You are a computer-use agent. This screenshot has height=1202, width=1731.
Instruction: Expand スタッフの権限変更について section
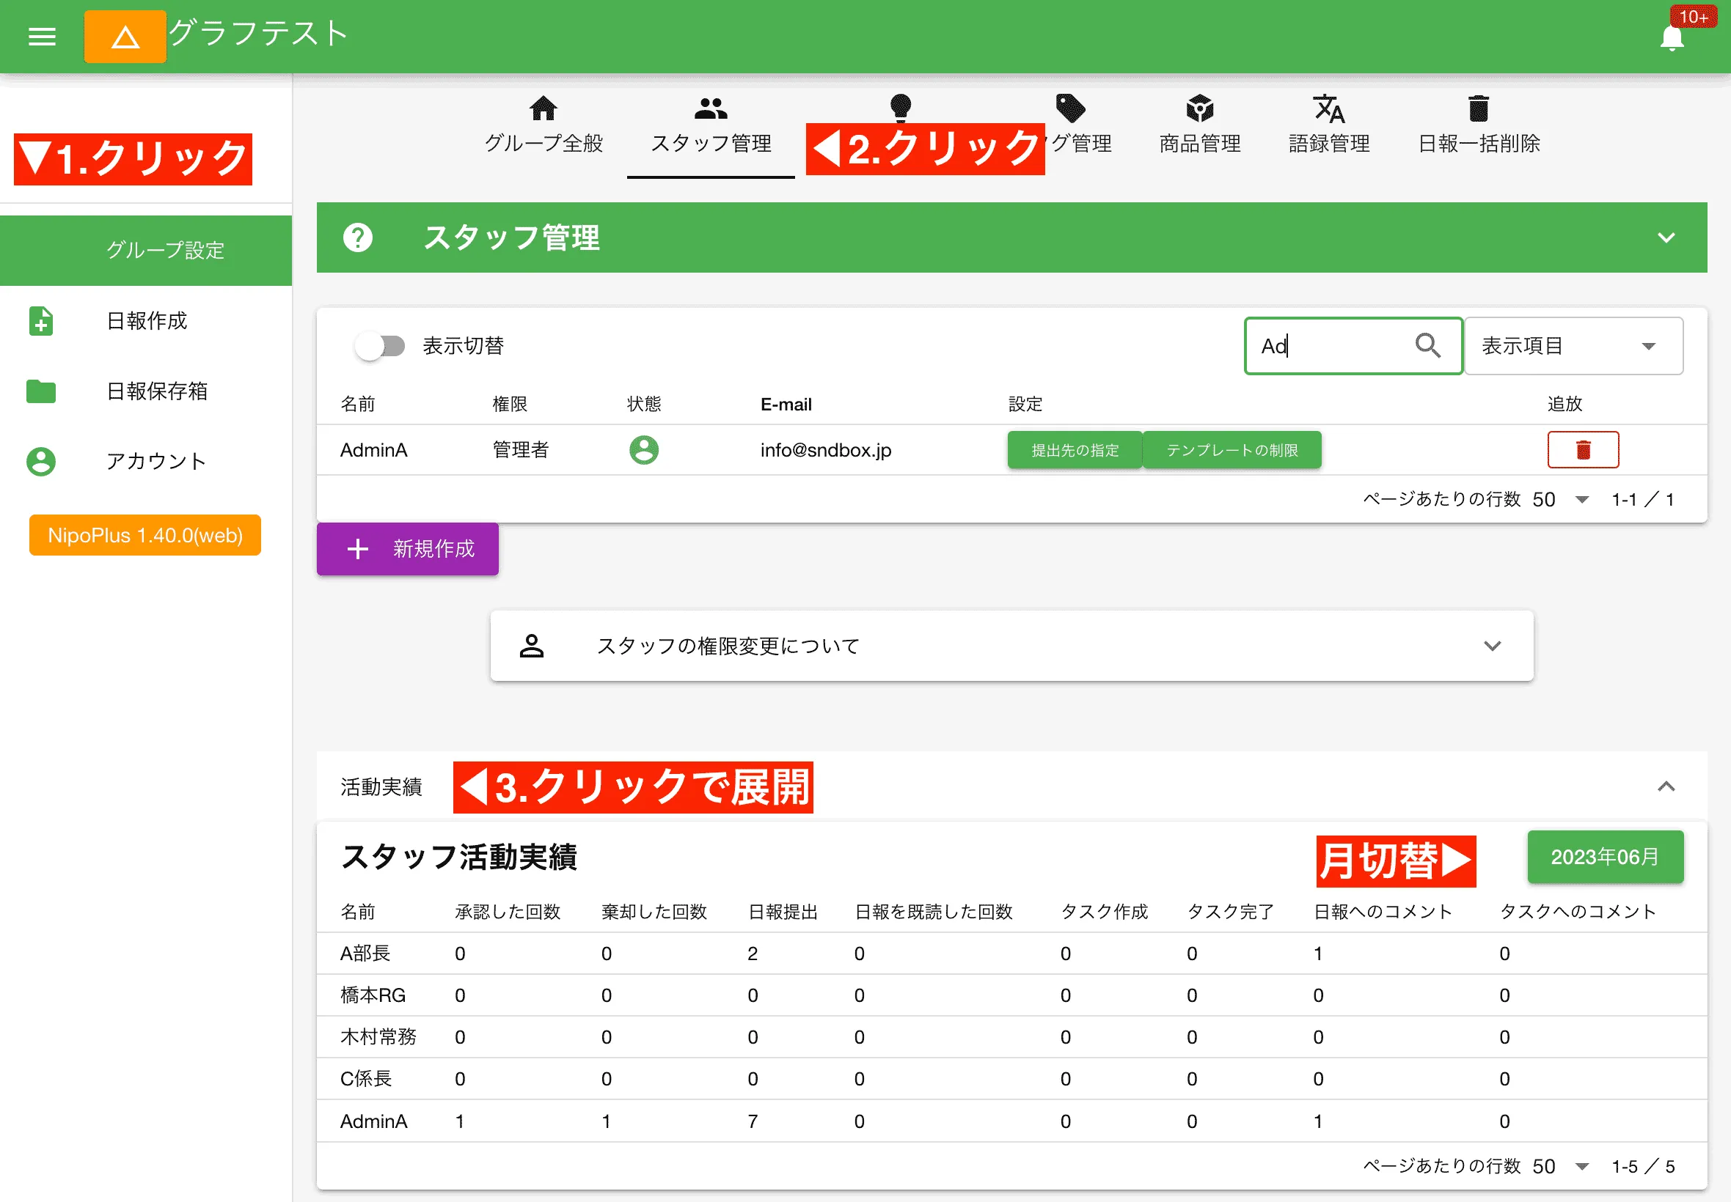tap(1491, 646)
